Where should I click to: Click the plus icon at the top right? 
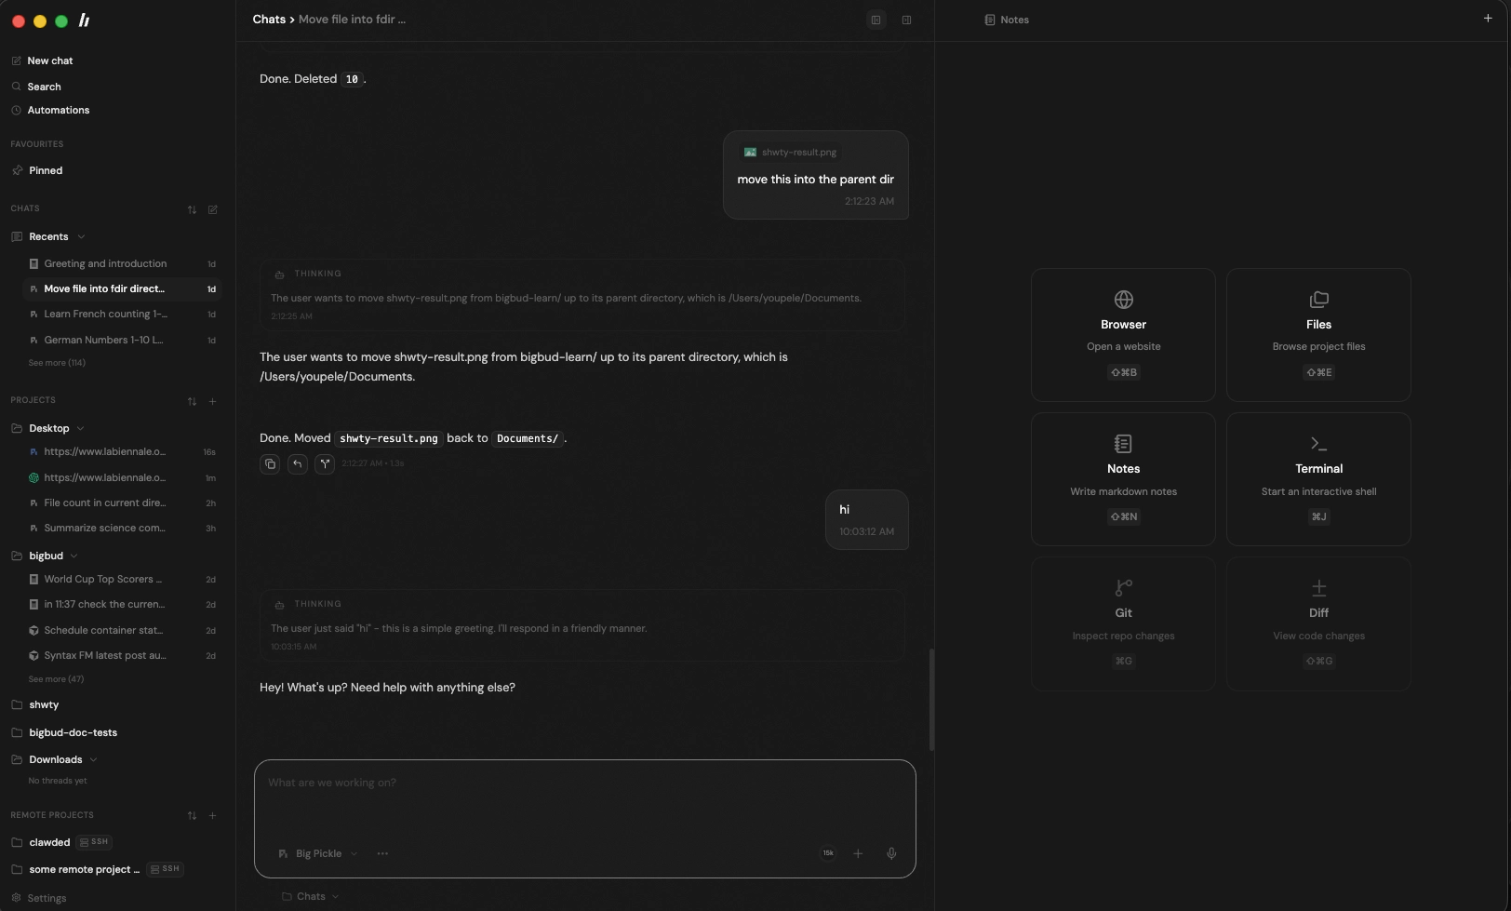coord(1488,19)
